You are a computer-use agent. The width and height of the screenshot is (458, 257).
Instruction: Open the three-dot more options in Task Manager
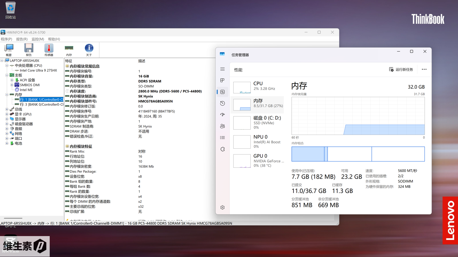(424, 69)
